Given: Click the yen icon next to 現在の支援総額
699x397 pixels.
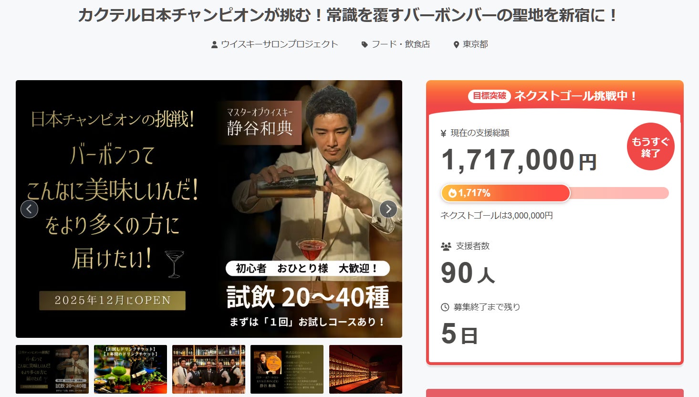Looking at the screenshot, I should 443,133.
